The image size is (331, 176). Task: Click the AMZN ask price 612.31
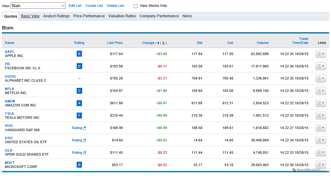pyautogui.click(x=228, y=103)
